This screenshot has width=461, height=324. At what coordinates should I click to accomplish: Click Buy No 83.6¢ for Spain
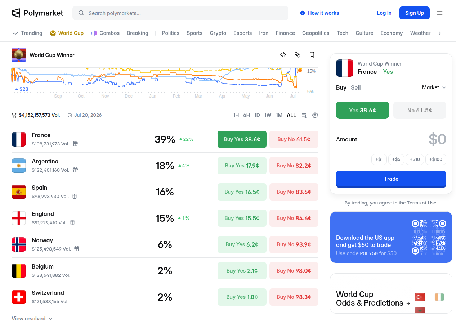pyautogui.click(x=294, y=192)
